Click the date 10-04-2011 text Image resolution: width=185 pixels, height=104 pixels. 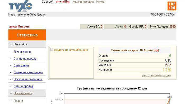tap(158, 15)
